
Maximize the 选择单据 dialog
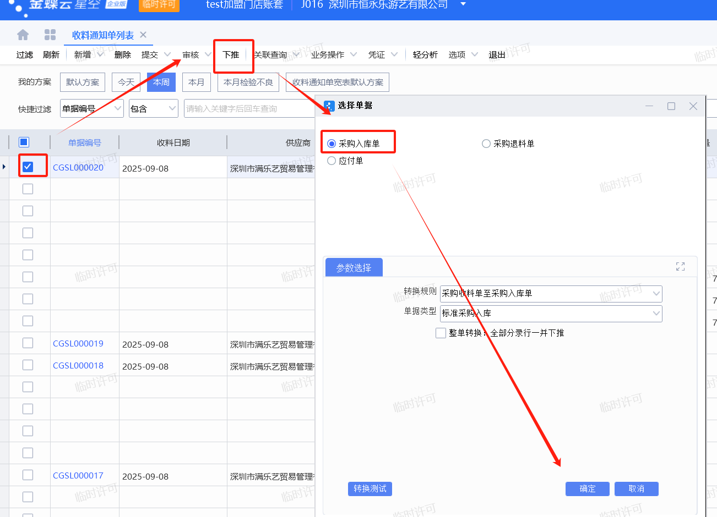tap(671, 106)
